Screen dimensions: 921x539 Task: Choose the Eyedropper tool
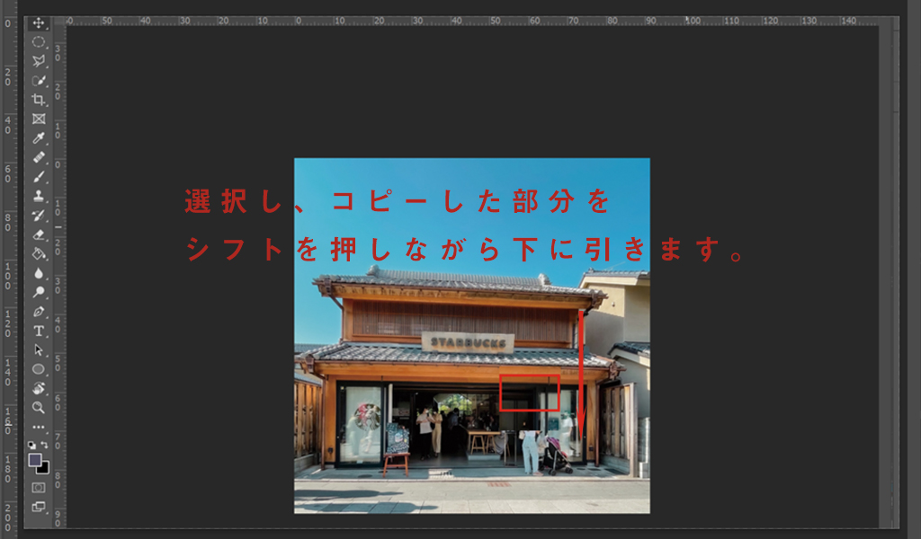[x=39, y=138]
